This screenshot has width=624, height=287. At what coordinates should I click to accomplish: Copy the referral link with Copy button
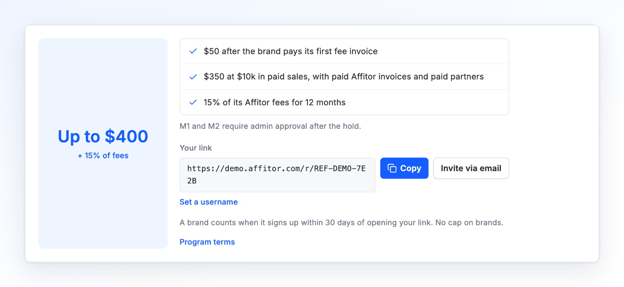(x=404, y=168)
